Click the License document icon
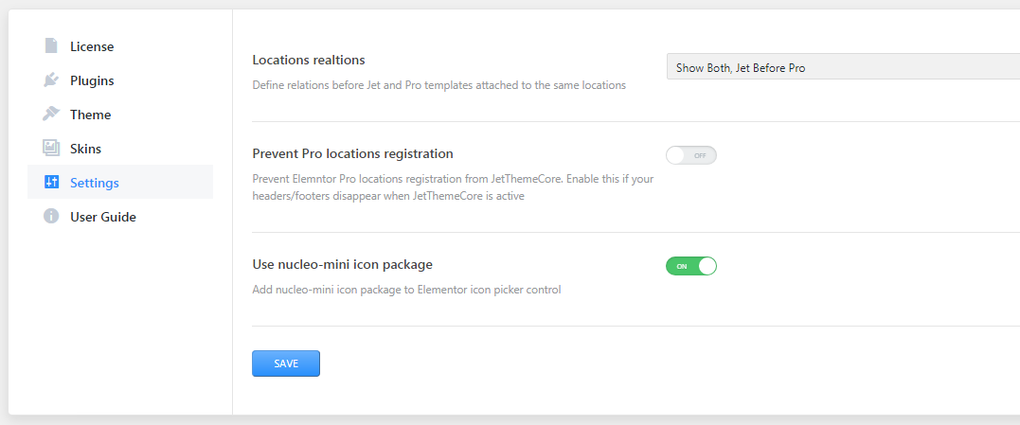1020x425 pixels. coord(51,46)
